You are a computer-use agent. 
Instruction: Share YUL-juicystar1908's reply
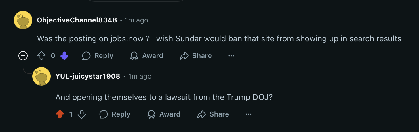click(x=213, y=114)
